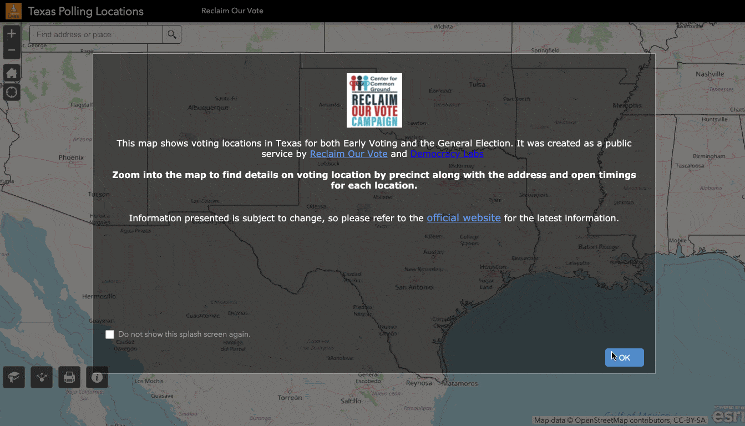
Task: Click the zoom out minus button
Action: (12, 50)
